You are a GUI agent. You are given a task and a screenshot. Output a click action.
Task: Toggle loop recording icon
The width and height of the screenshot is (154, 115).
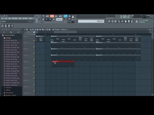tap(61, 16)
